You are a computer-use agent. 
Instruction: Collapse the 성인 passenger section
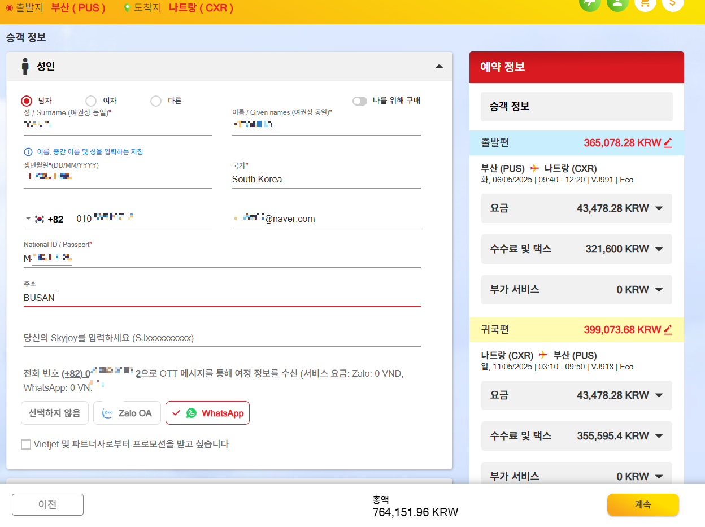(x=439, y=66)
